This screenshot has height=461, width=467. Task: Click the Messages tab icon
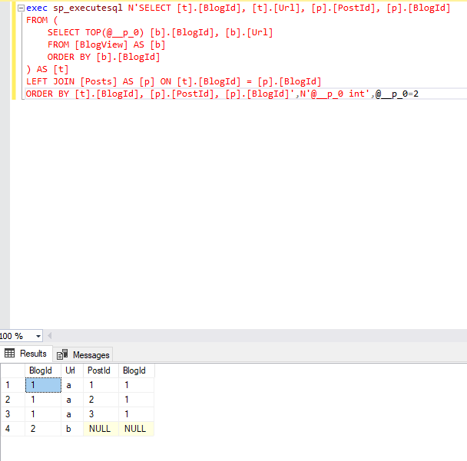[62, 354]
